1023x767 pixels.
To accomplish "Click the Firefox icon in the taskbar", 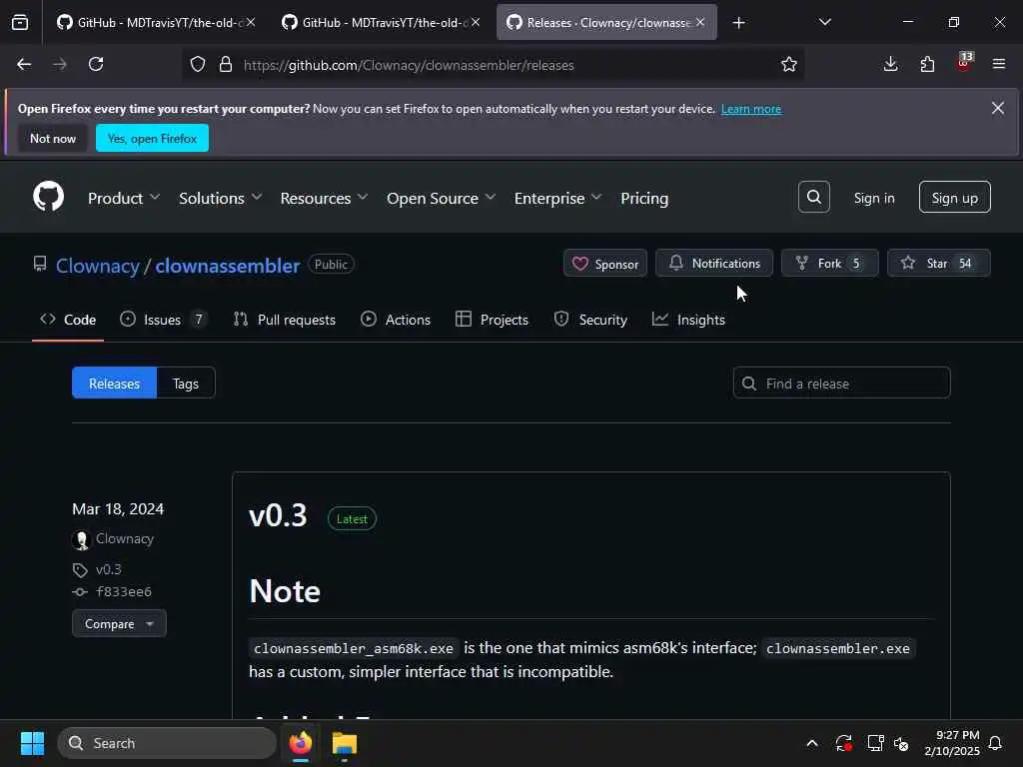I will click(300, 743).
